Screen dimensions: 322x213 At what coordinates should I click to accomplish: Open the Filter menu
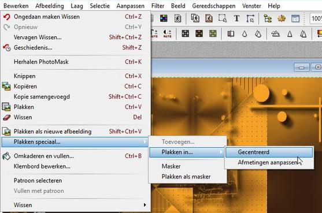[x=158, y=6]
